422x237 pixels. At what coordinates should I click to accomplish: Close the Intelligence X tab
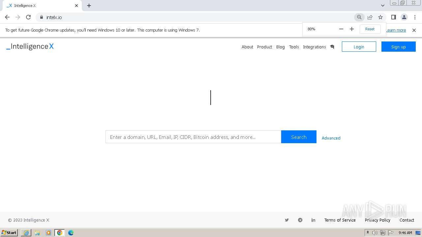click(x=76, y=6)
